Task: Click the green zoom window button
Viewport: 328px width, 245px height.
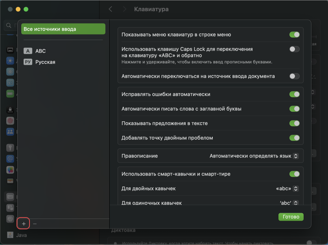Action: coord(26,9)
